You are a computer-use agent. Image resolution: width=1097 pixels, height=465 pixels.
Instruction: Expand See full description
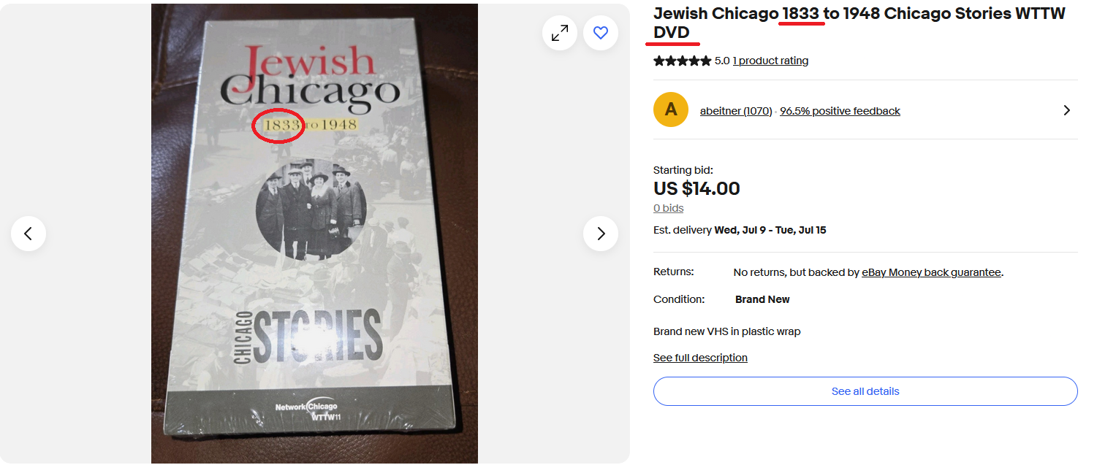[x=700, y=358]
